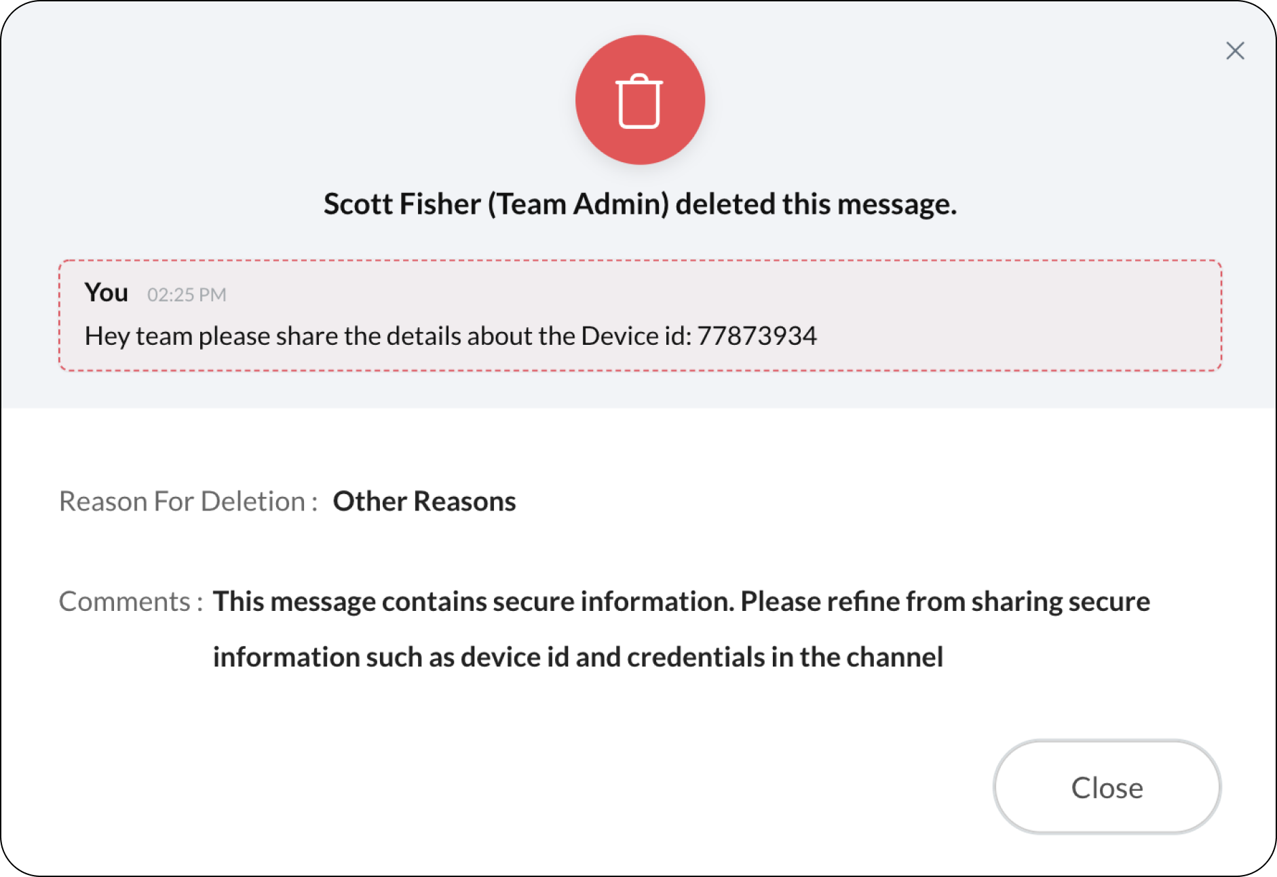Click the 'Comments :' label

coord(131,601)
